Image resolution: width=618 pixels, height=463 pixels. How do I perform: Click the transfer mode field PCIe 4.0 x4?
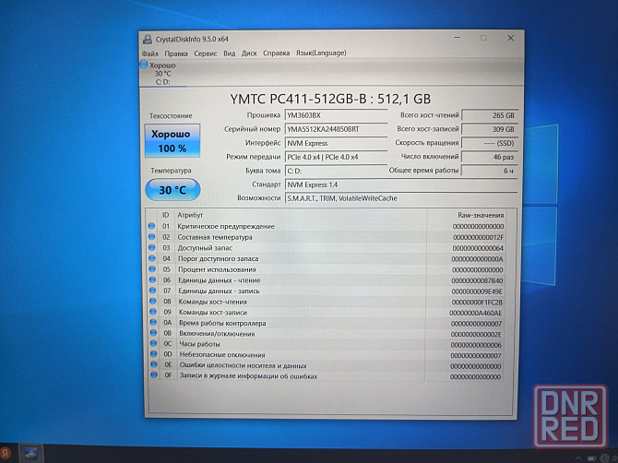point(336,157)
